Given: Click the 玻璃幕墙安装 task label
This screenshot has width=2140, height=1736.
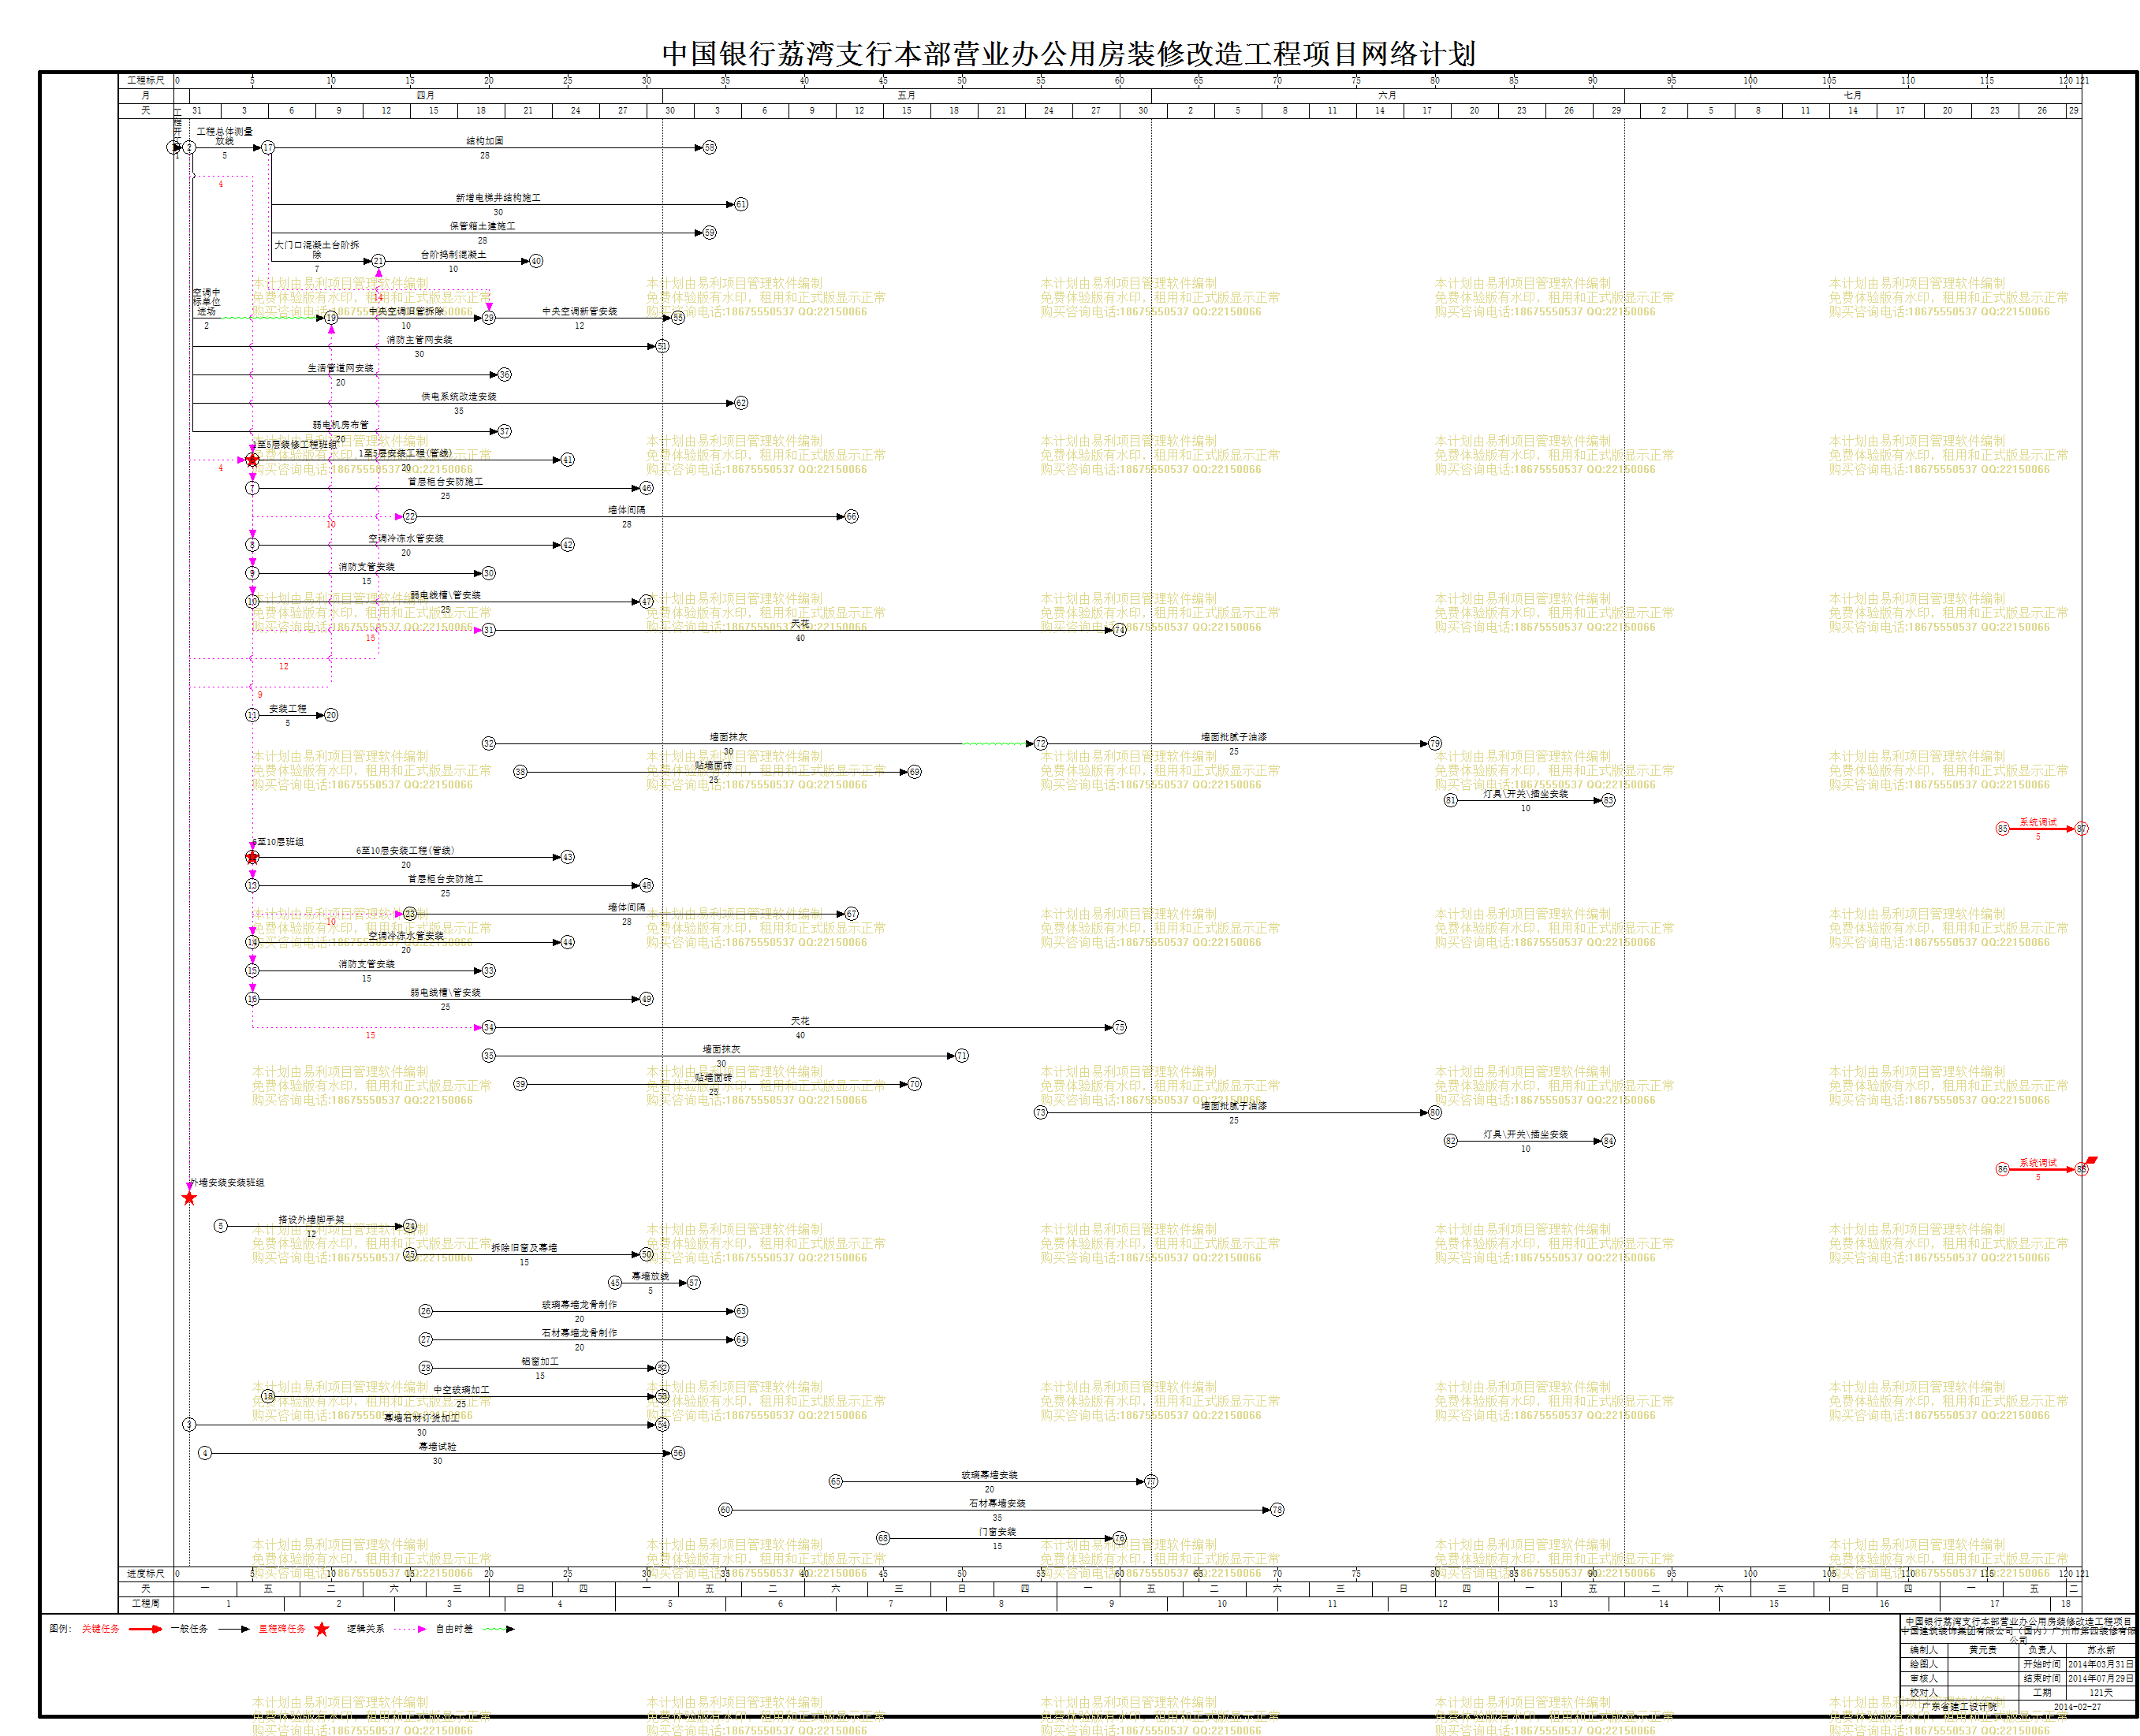Looking at the screenshot, I should click(989, 1475).
